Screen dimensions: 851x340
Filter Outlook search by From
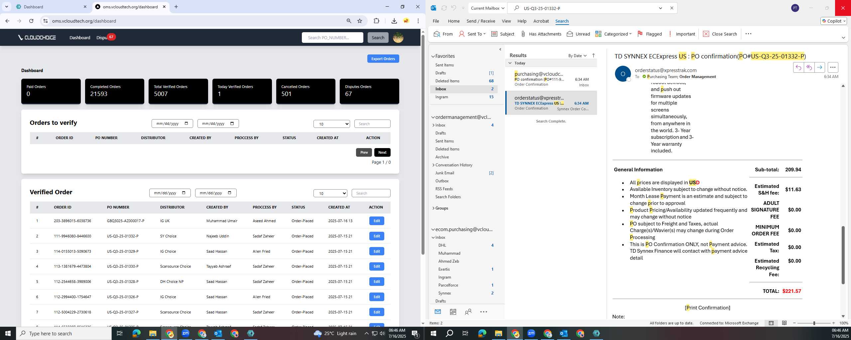coord(443,34)
